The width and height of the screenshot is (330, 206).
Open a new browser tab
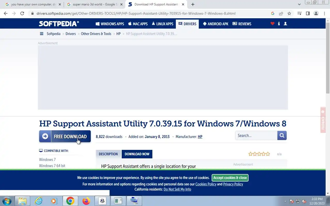193,4
